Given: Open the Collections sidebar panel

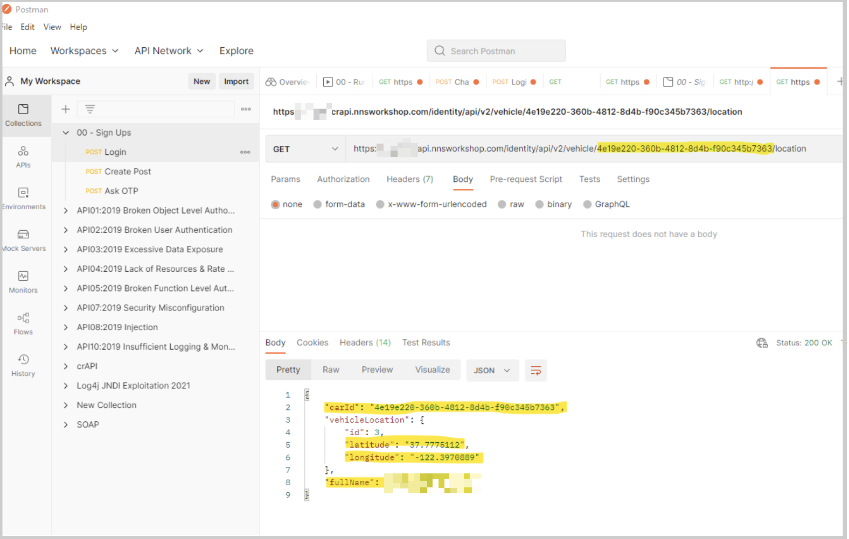Looking at the screenshot, I should coord(23,115).
